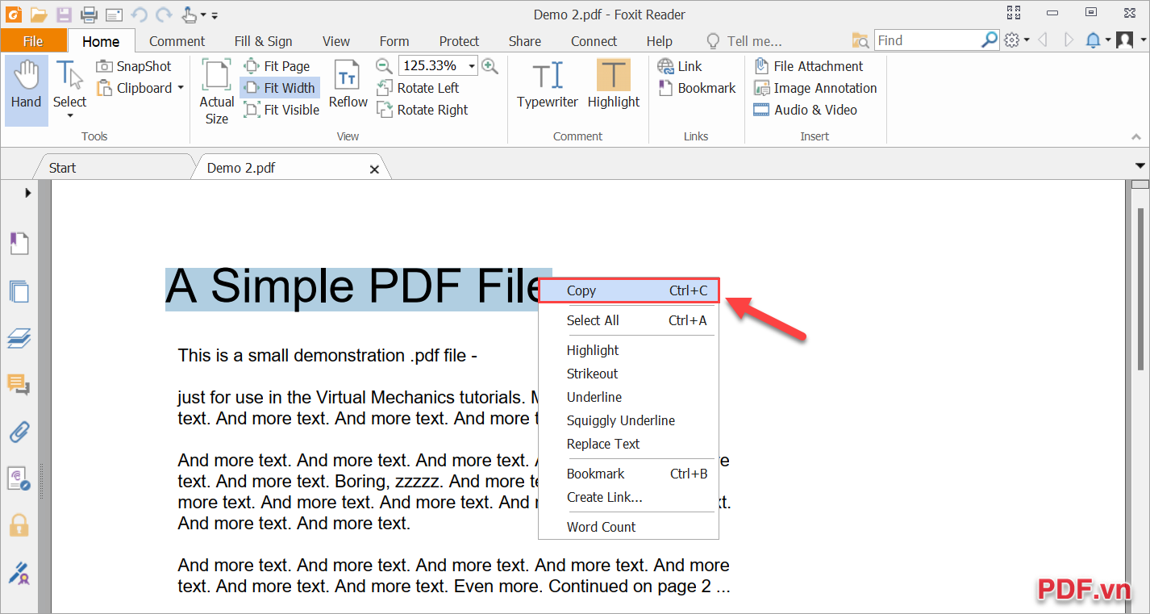The image size is (1150, 614).
Task: Click the search magnifier in Find box
Action: pos(990,40)
